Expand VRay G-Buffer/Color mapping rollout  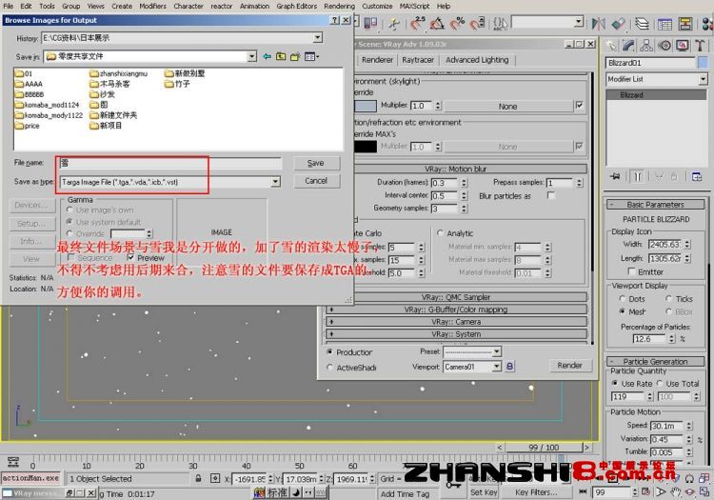pyautogui.click(x=456, y=310)
